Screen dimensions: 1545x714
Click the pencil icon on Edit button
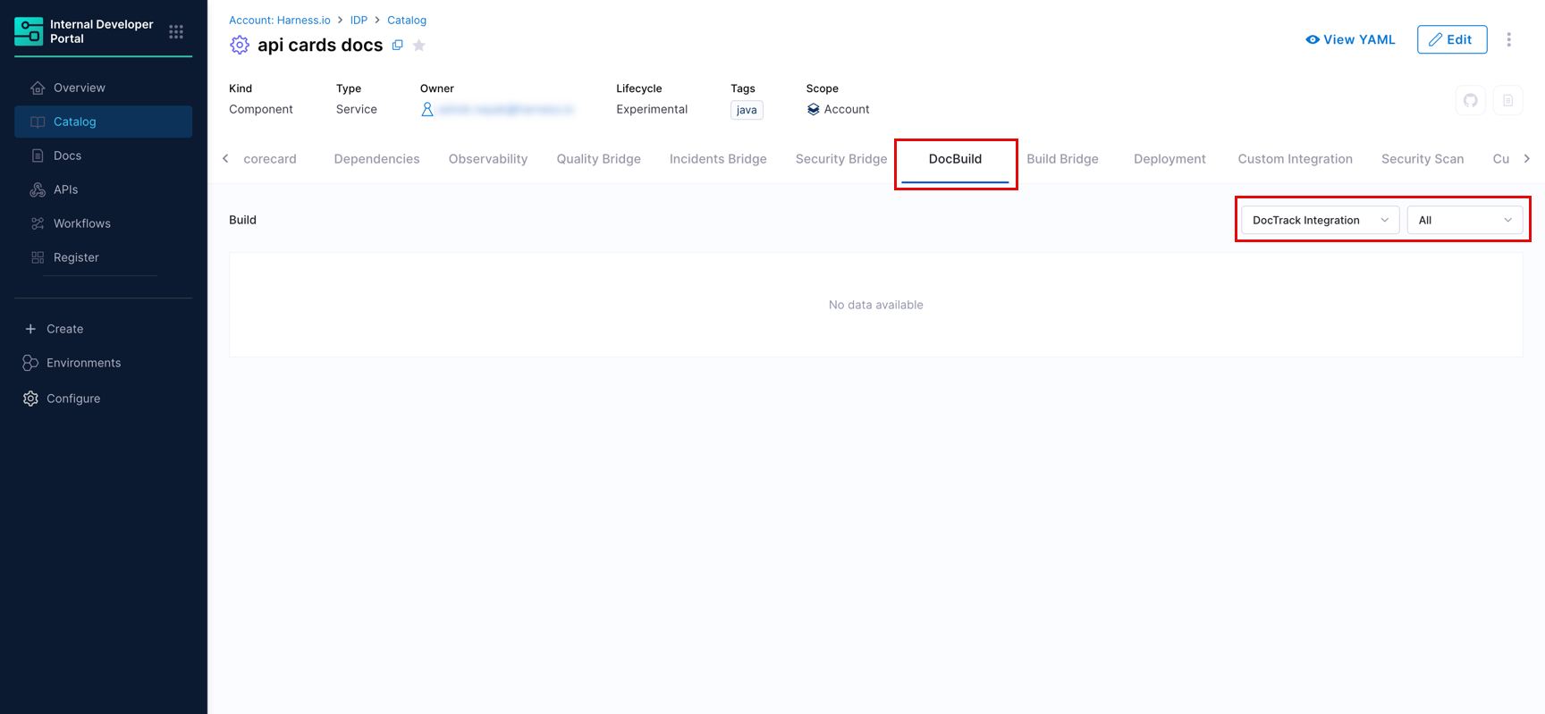(x=1435, y=39)
